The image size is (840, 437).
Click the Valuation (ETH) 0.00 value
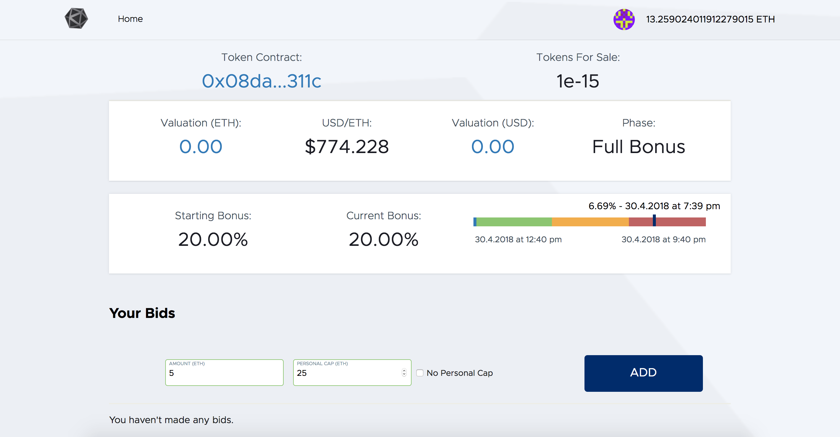[x=200, y=147]
